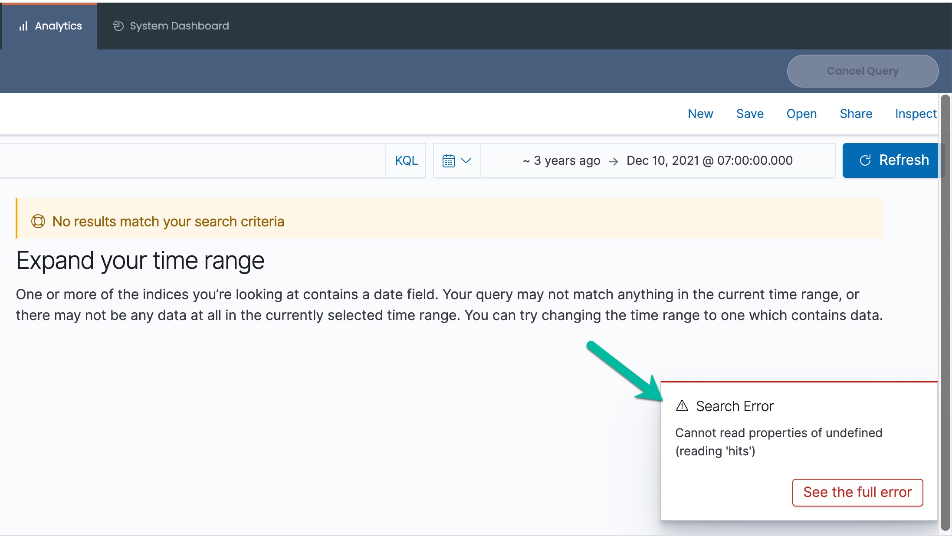Open the Dec 10, 2021 end date picker

(x=709, y=160)
